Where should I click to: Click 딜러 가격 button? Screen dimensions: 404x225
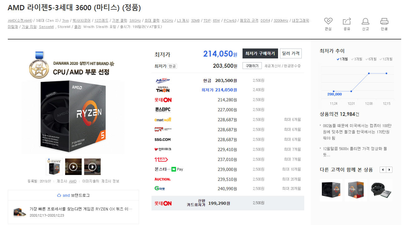291,53
